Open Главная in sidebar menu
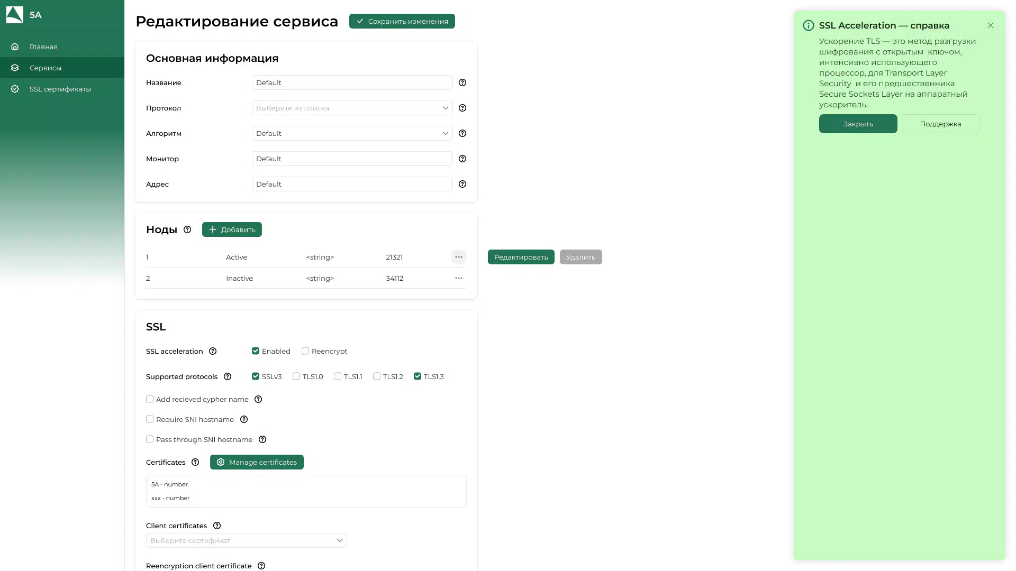 pos(43,47)
